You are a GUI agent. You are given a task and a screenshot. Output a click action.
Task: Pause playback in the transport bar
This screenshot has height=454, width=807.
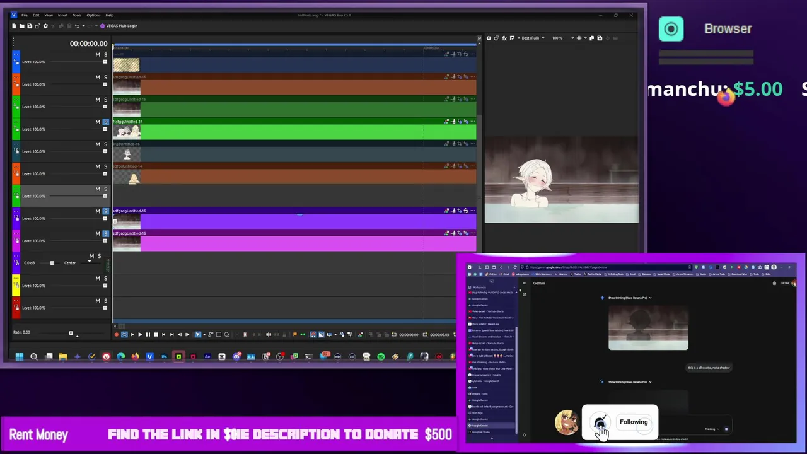coord(148,335)
